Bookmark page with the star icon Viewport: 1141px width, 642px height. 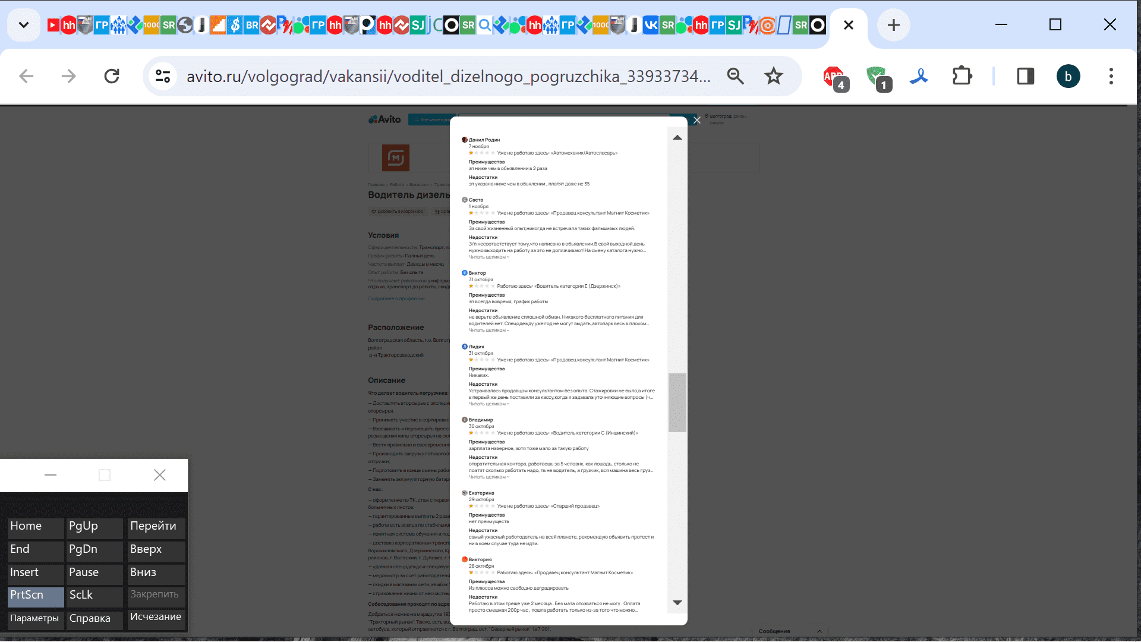click(773, 76)
